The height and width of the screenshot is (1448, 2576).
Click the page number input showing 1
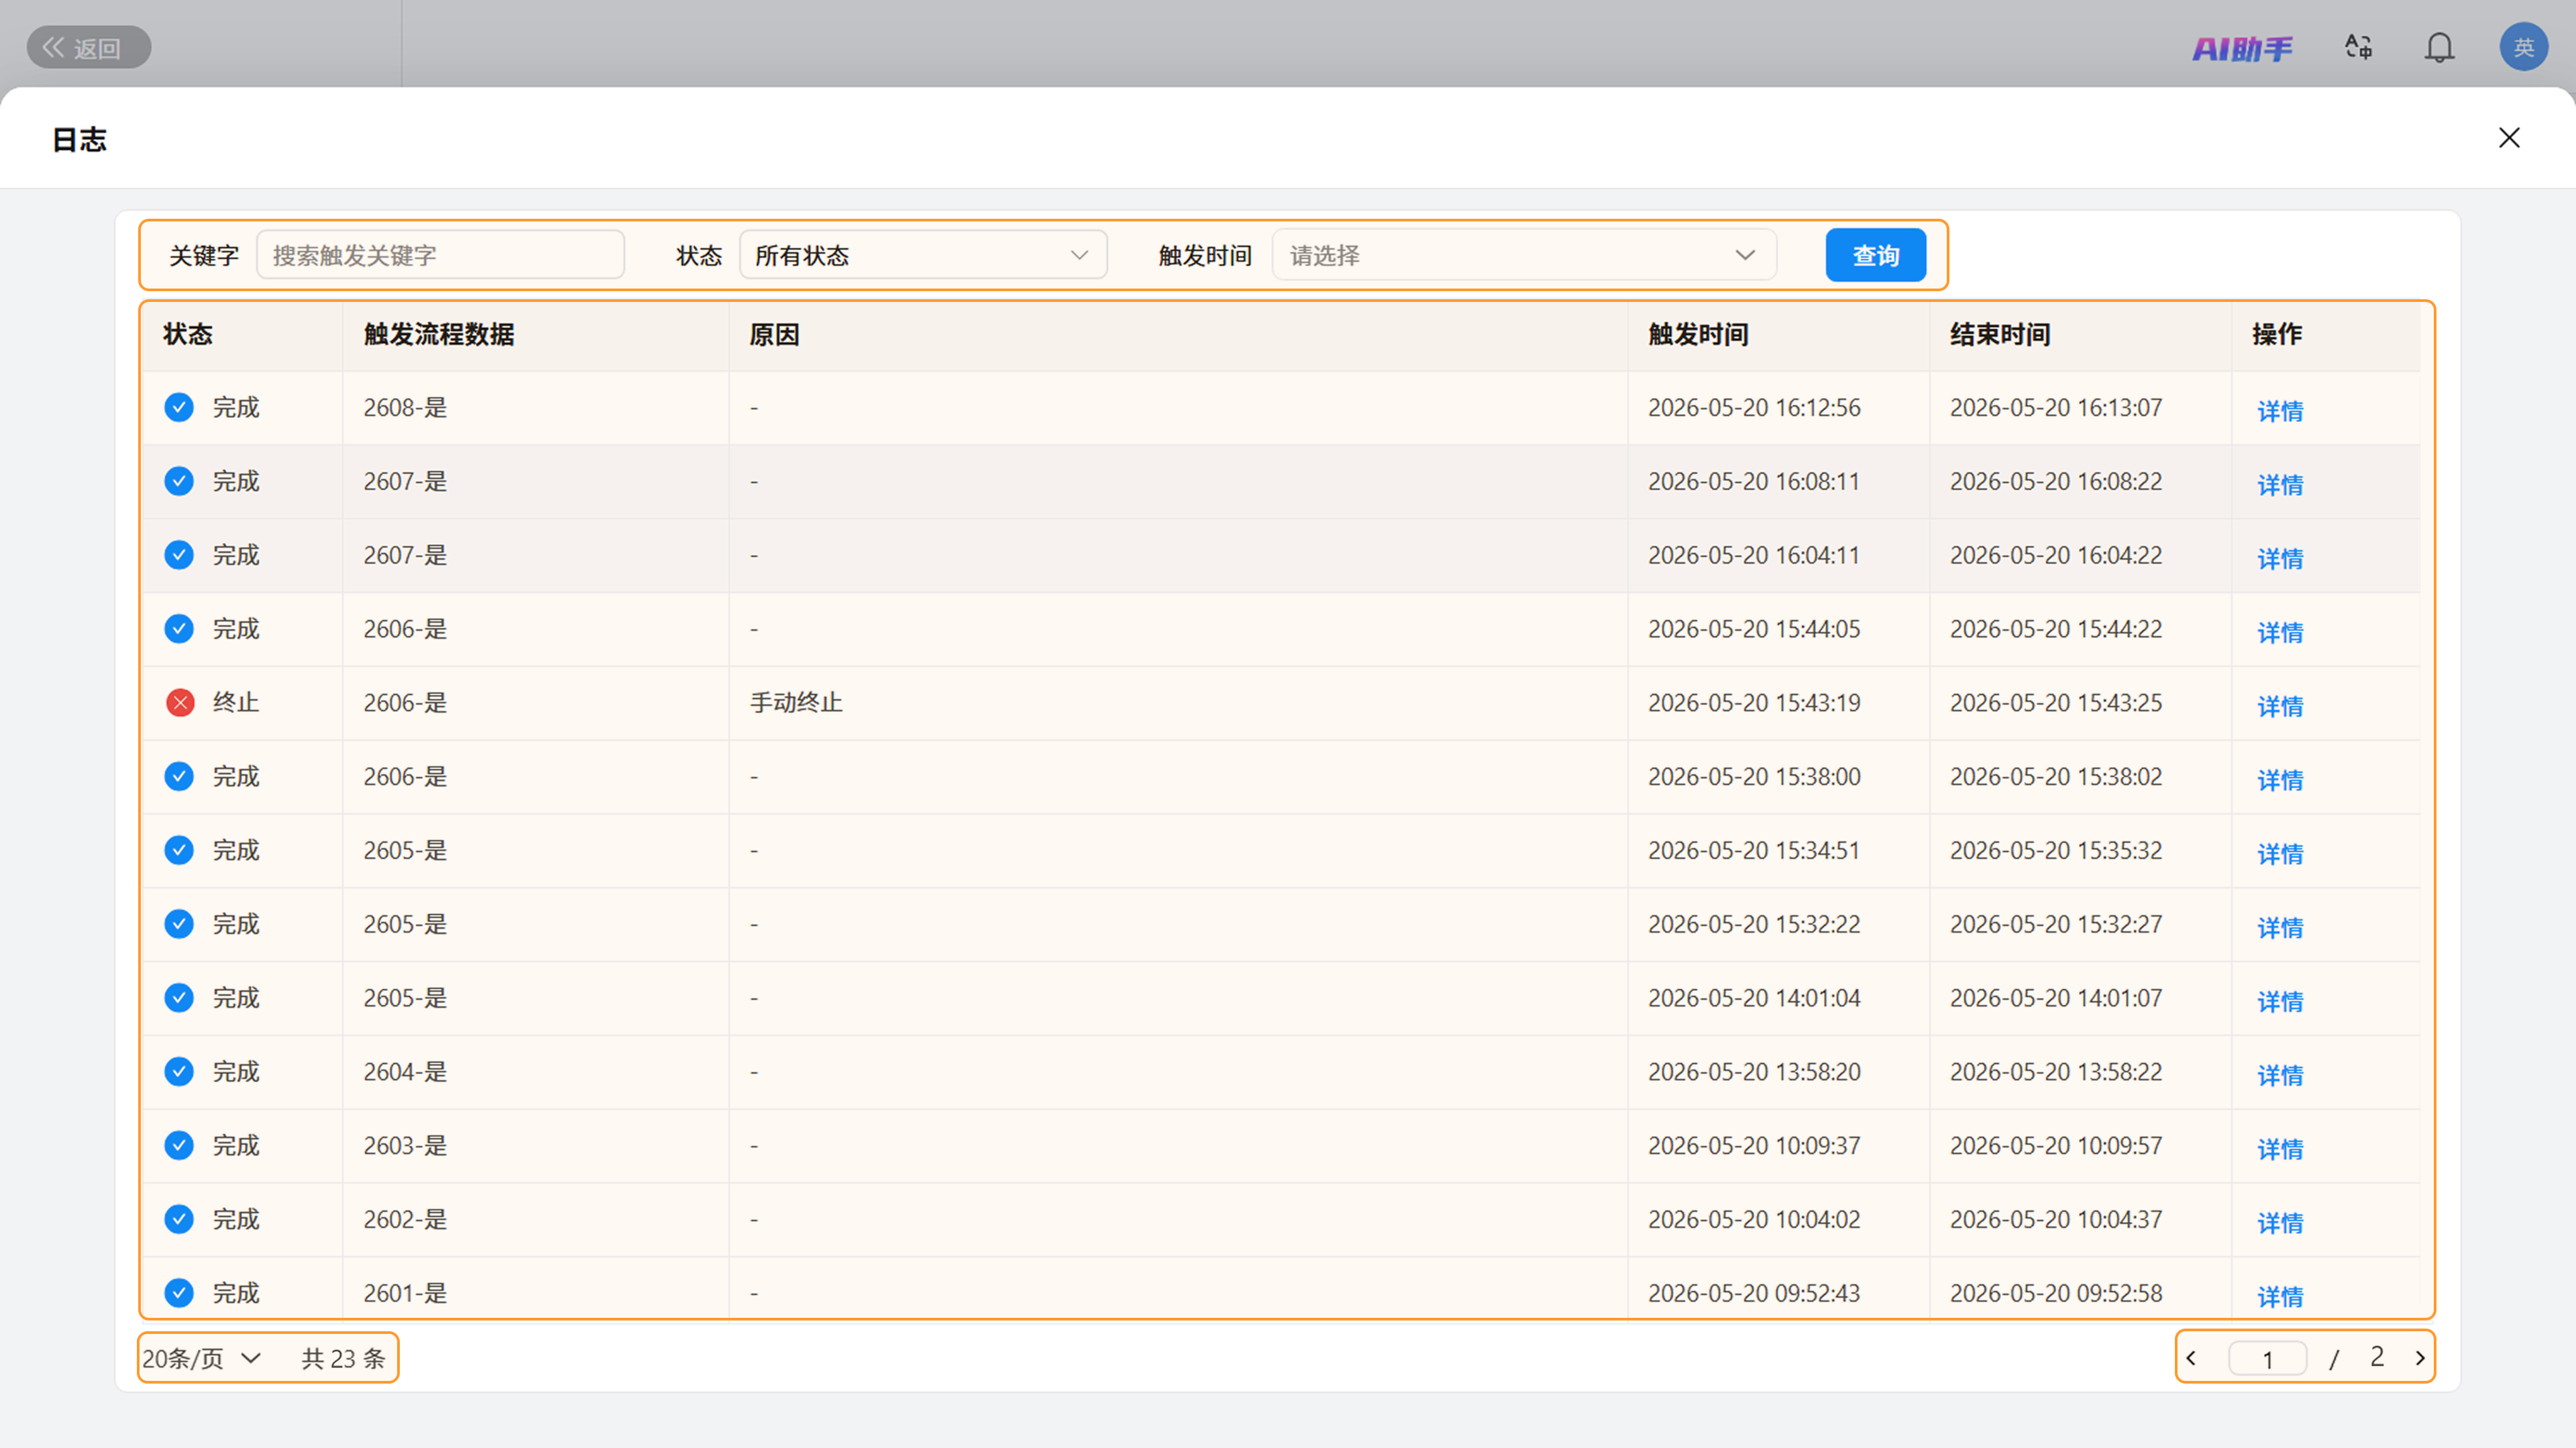point(2268,1359)
